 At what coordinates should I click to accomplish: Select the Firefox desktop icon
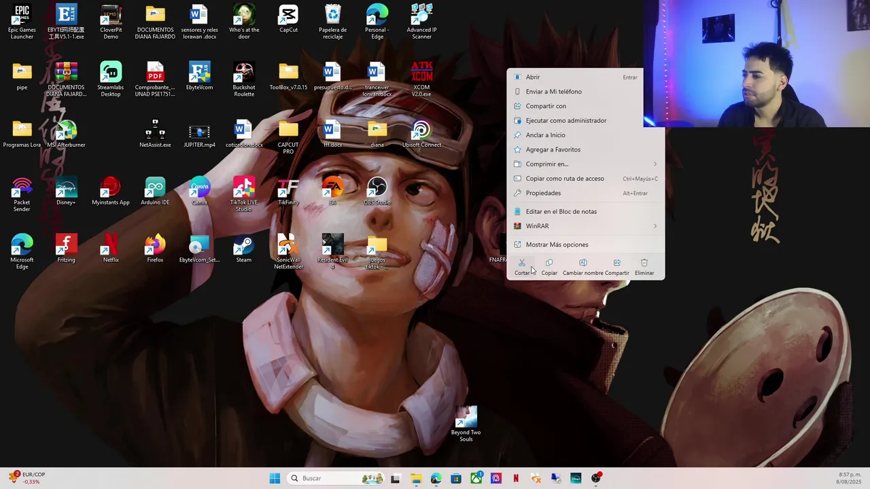point(155,249)
